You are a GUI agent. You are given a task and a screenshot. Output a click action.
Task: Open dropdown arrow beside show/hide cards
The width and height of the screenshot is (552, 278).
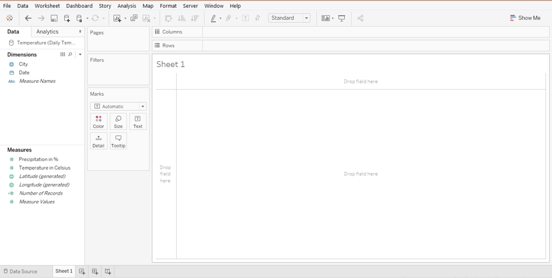(333, 18)
